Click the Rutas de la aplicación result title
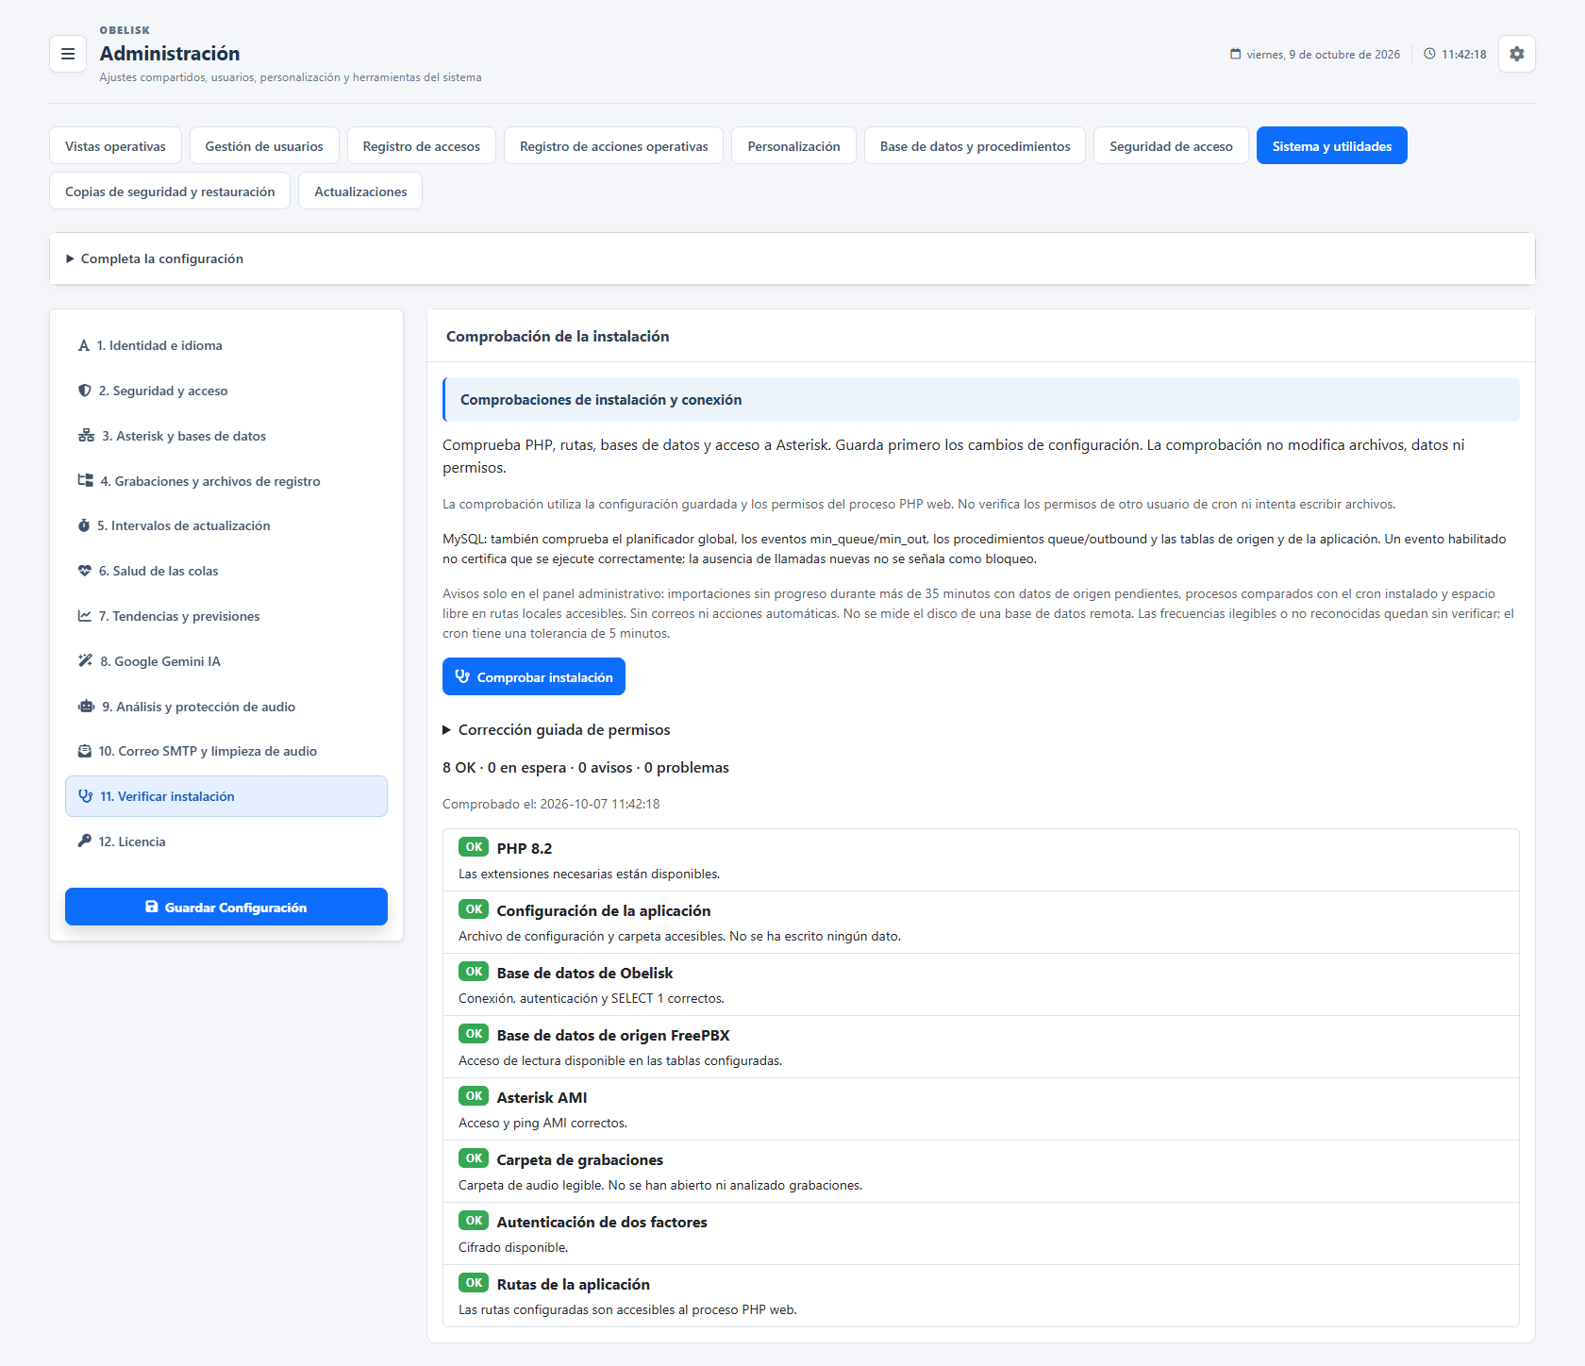The height and width of the screenshot is (1366, 1585). 574,1285
